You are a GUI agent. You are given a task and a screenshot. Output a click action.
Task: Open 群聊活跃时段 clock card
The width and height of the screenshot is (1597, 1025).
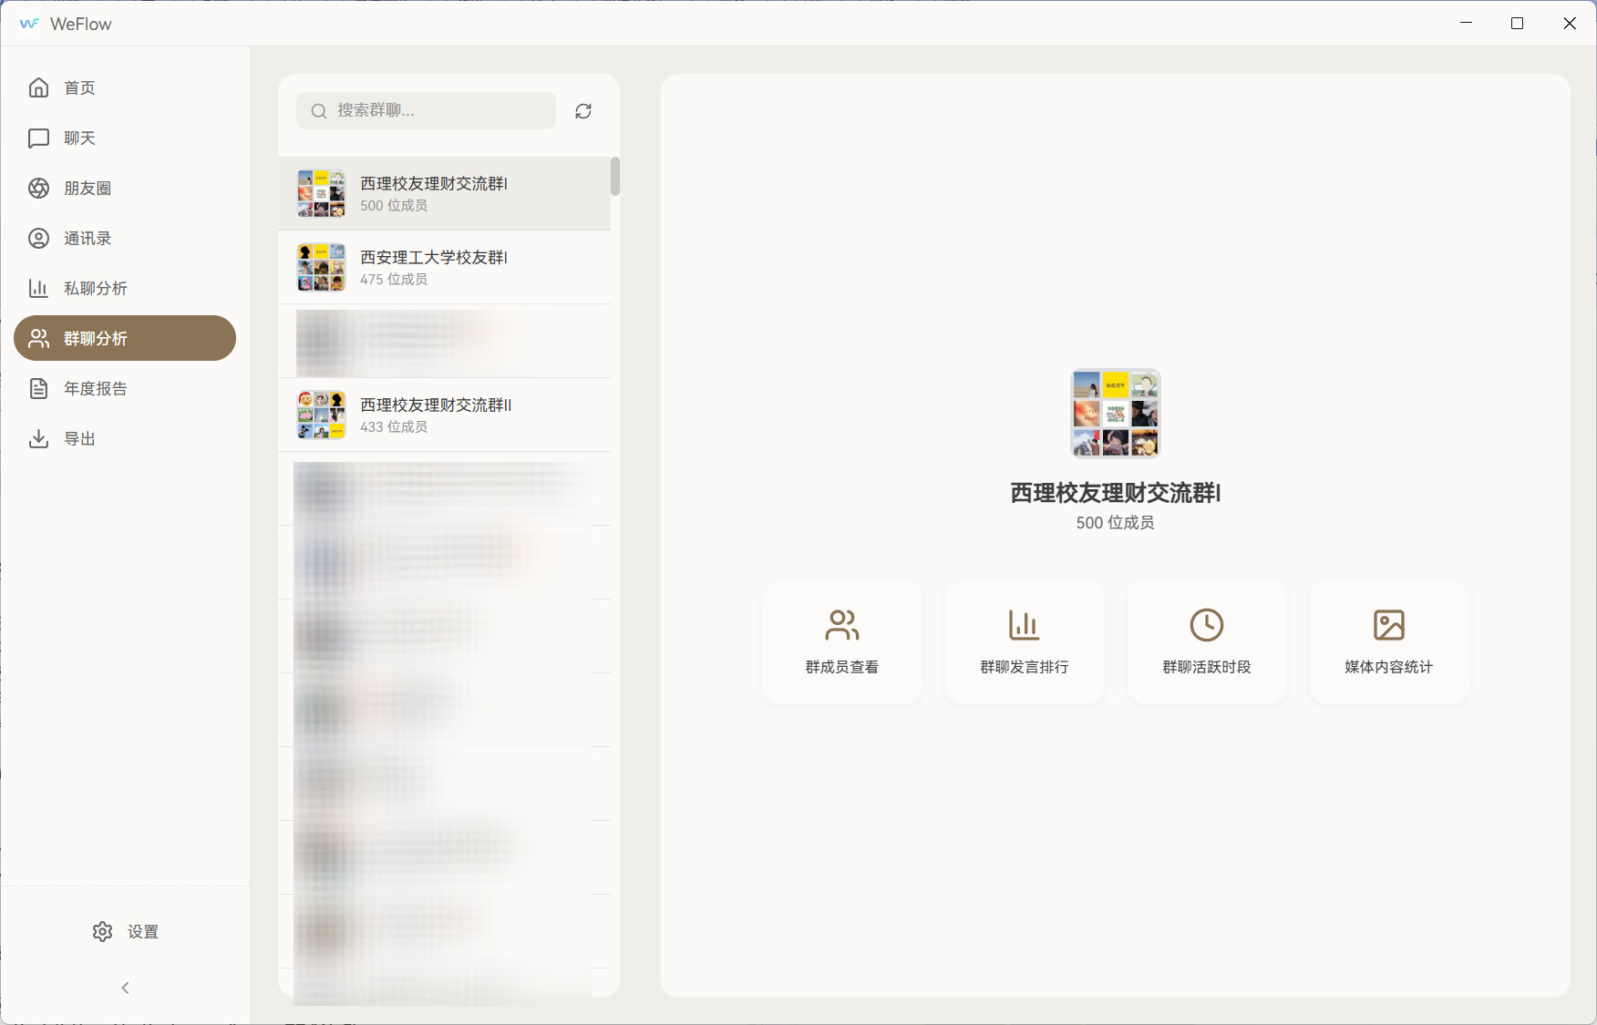click(x=1206, y=641)
